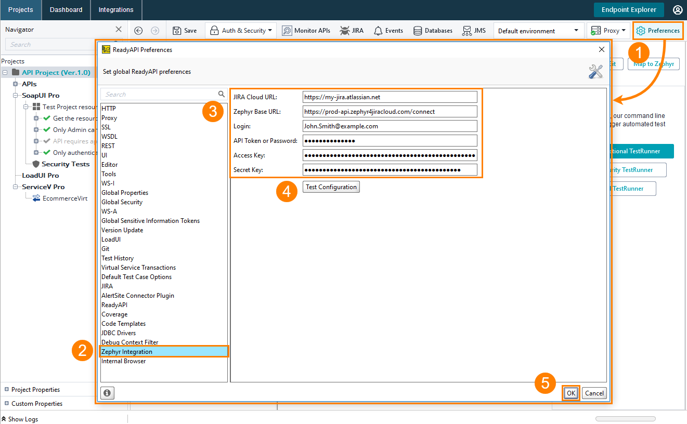Close the Navigator panel
Viewport: 687px width, 424px height.
119,30
